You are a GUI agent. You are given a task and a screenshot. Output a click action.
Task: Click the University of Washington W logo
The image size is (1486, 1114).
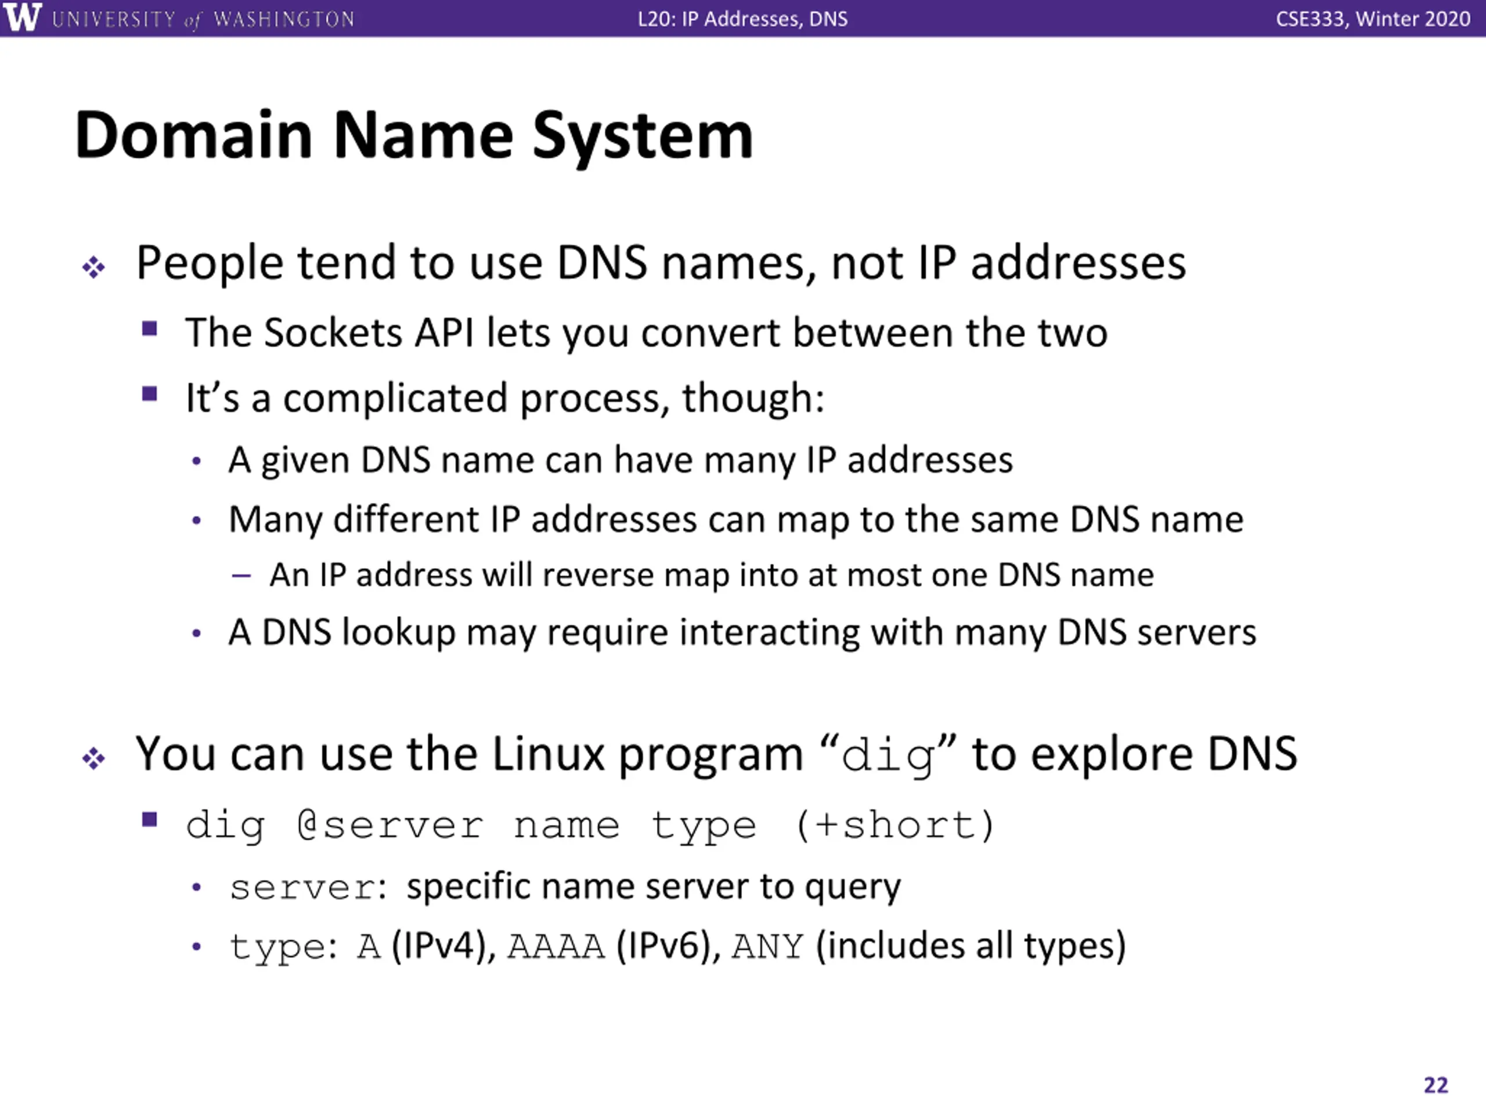pyautogui.click(x=22, y=17)
